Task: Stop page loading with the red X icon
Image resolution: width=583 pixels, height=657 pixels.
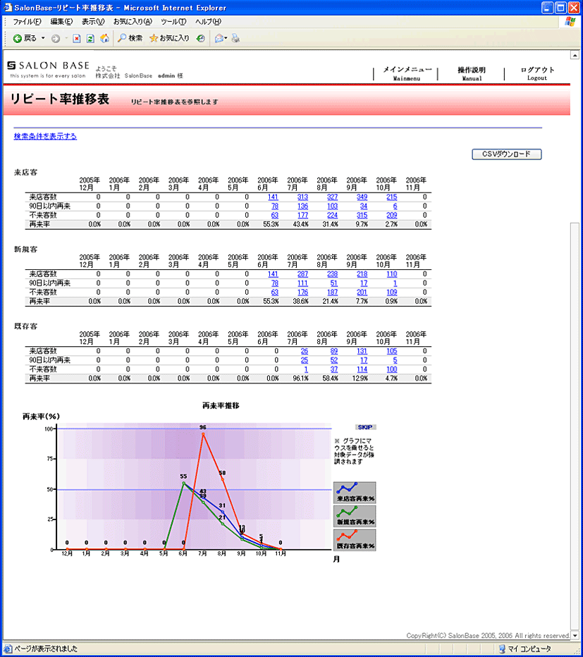Action: tap(77, 39)
